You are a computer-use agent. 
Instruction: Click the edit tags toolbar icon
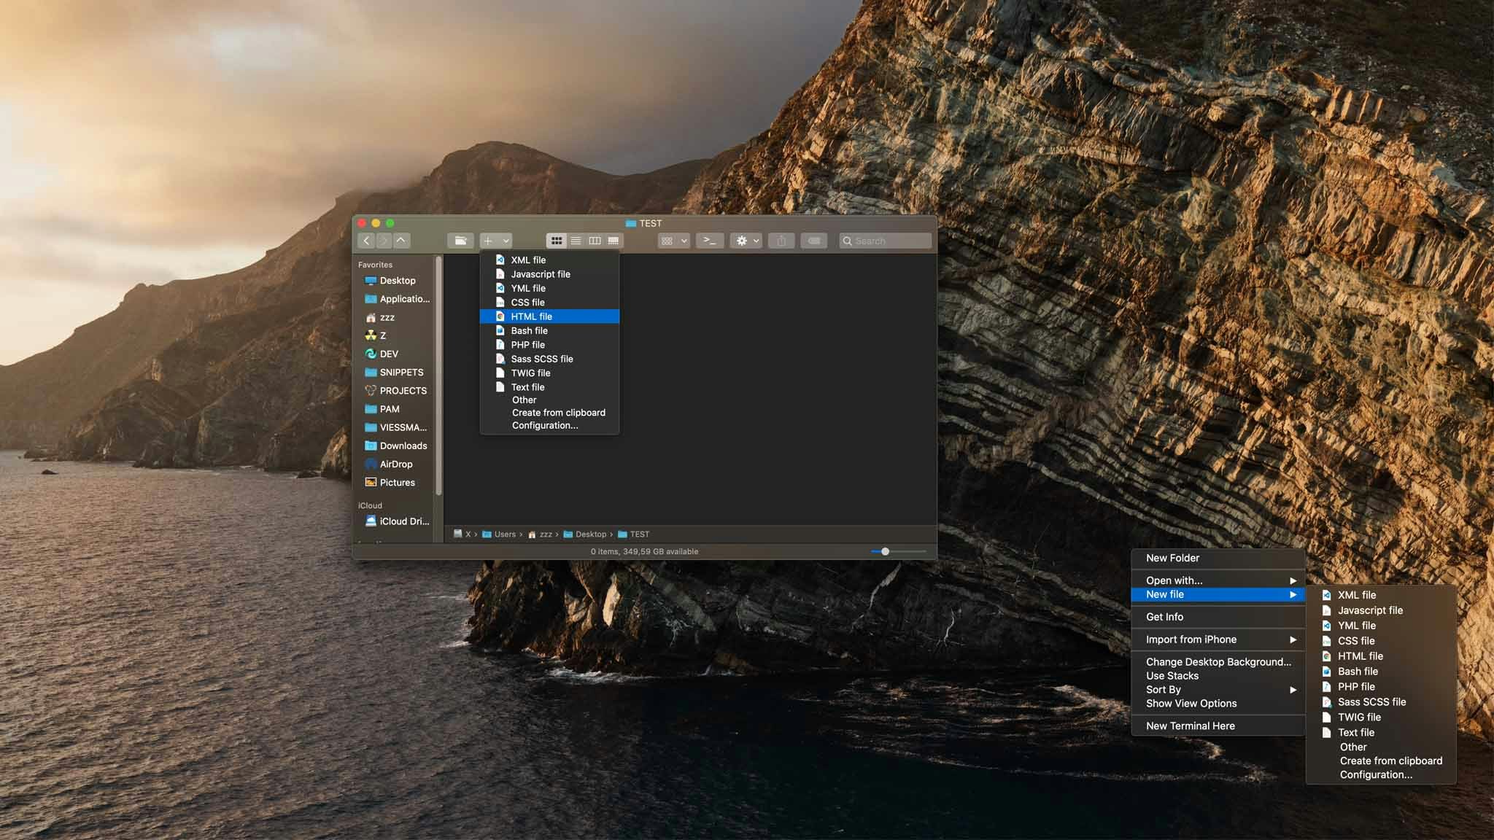814,241
